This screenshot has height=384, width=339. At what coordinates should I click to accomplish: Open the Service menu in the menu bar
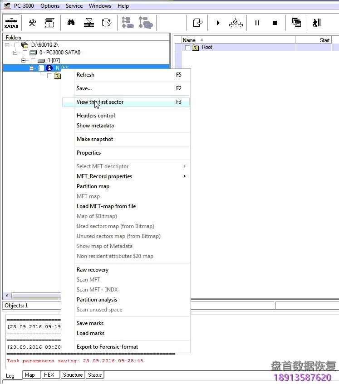[x=74, y=6]
